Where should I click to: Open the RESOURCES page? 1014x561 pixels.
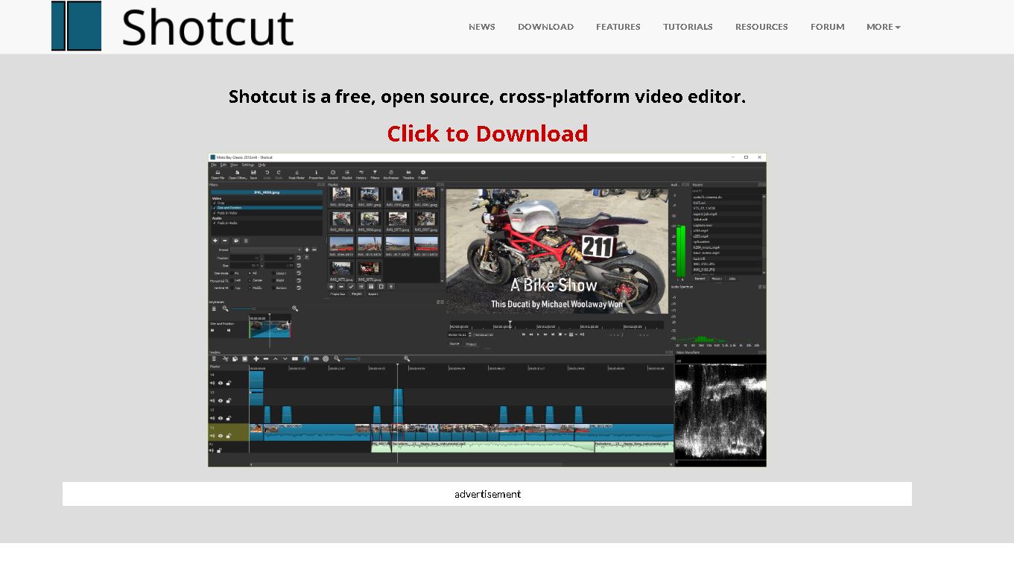[x=761, y=27]
